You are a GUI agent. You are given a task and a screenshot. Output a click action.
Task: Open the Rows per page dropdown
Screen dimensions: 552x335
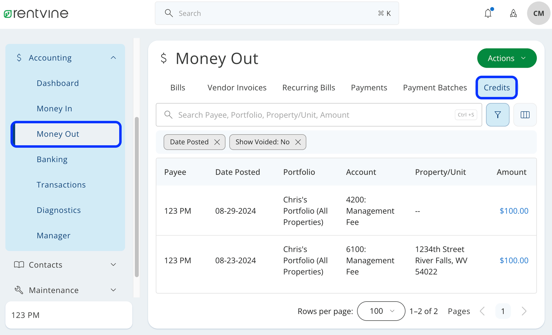381,311
